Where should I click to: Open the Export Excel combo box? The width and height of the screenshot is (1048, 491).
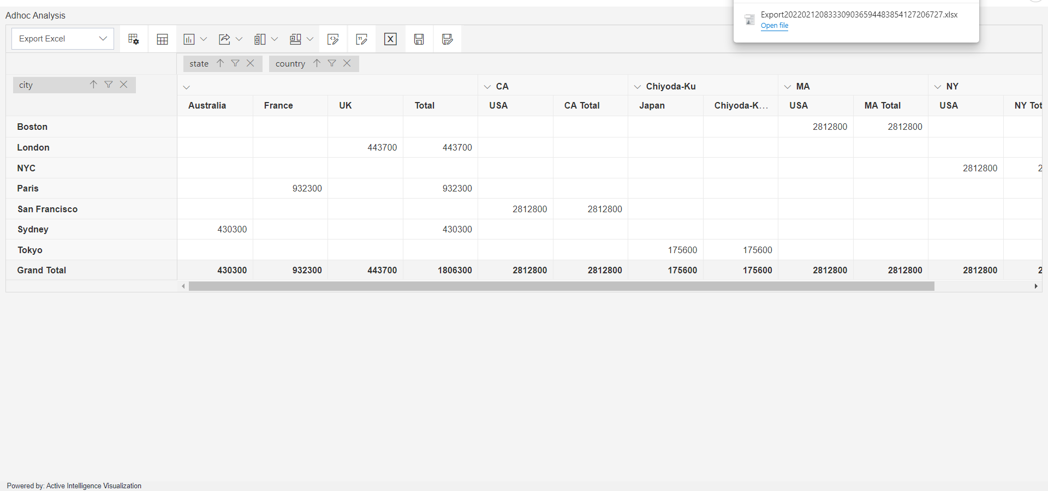point(63,39)
